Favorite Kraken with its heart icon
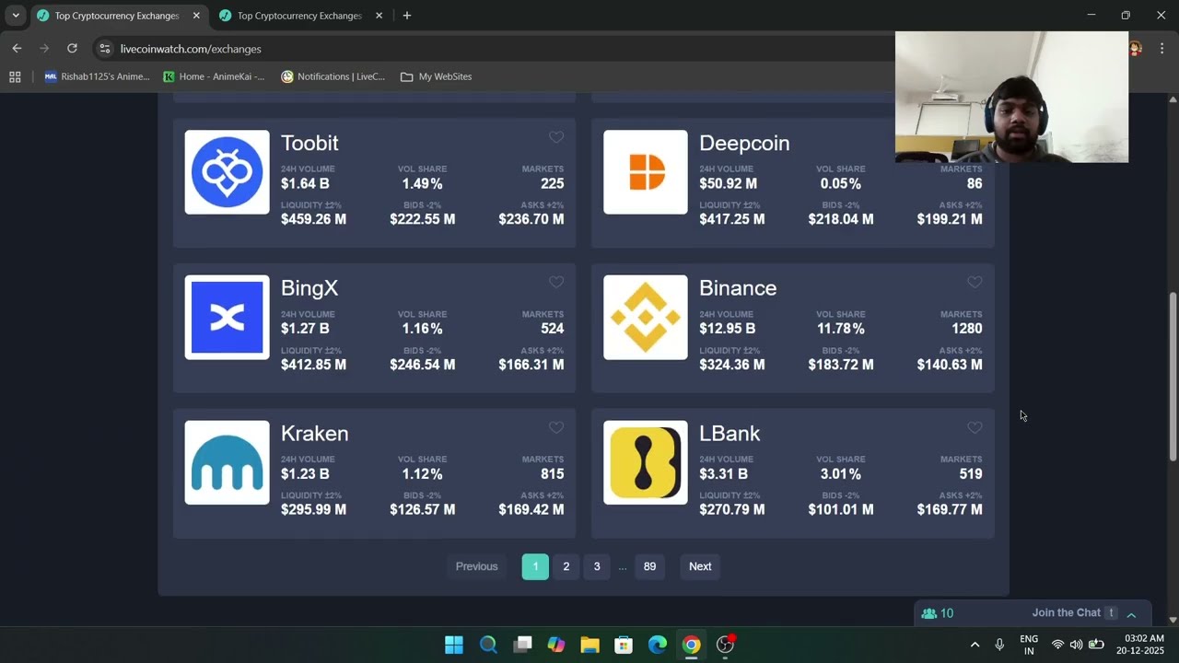1179x663 pixels. point(556,428)
